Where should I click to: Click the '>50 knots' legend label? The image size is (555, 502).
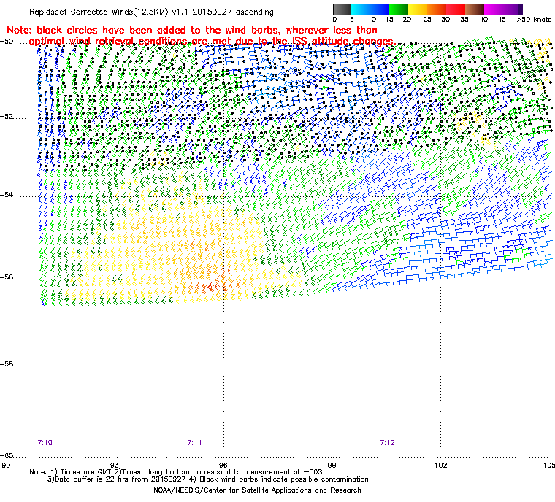tap(534, 20)
